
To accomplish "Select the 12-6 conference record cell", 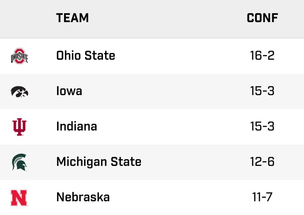I will point(262,162).
